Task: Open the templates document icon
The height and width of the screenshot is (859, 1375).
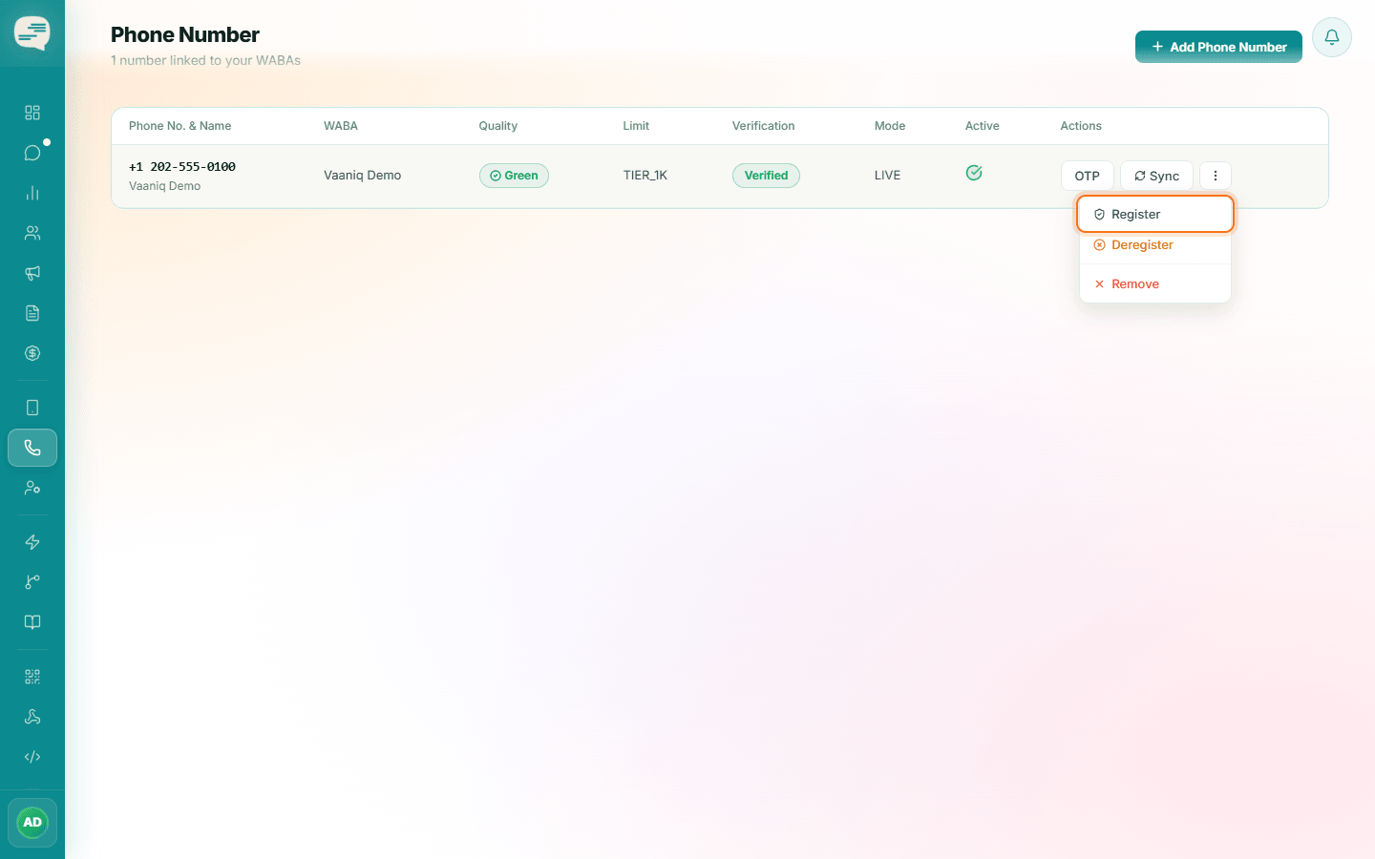Action: coord(32,313)
